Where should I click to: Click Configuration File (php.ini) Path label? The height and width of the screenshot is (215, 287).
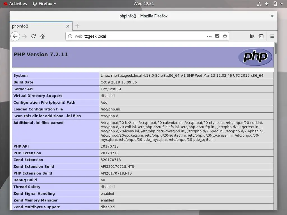pyautogui.click(x=44, y=103)
